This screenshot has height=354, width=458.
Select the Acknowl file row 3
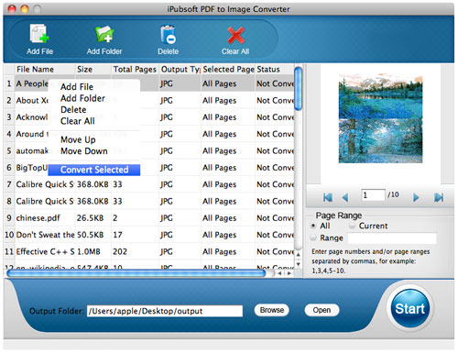point(149,117)
